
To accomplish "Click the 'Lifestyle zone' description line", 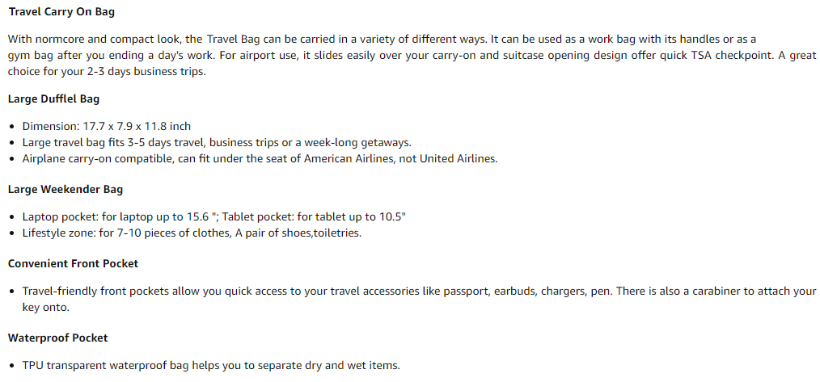I will click(x=192, y=233).
